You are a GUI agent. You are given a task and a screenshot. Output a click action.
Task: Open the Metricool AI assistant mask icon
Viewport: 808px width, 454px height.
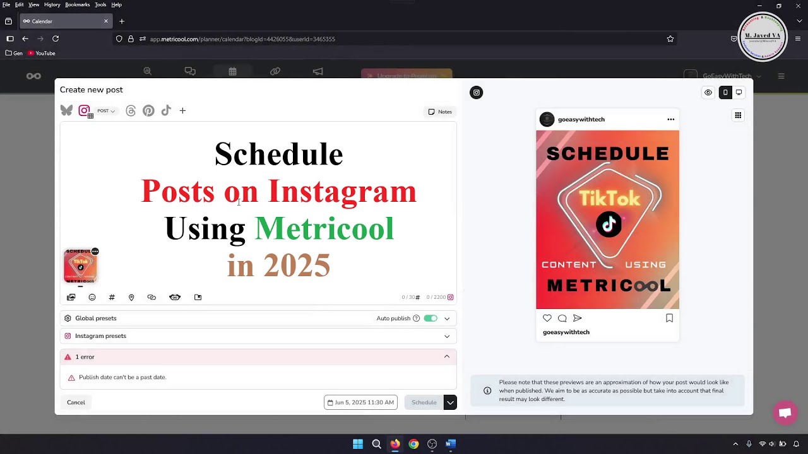175,297
